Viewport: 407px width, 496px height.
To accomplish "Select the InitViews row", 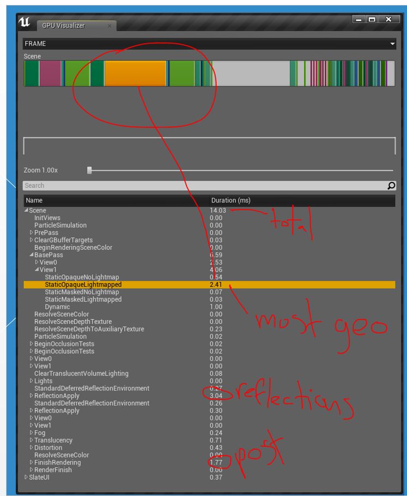I will [x=210, y=218].
